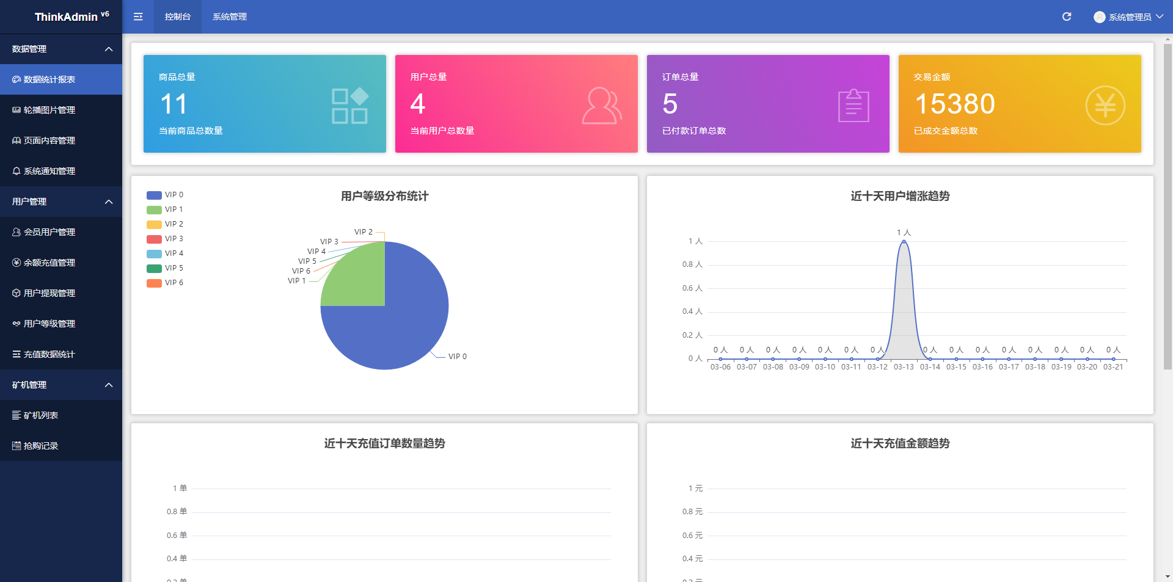Viewport: 1173px width, 582px height.
Task: Go to 用户提现管理 page
Action: [61, 293]
